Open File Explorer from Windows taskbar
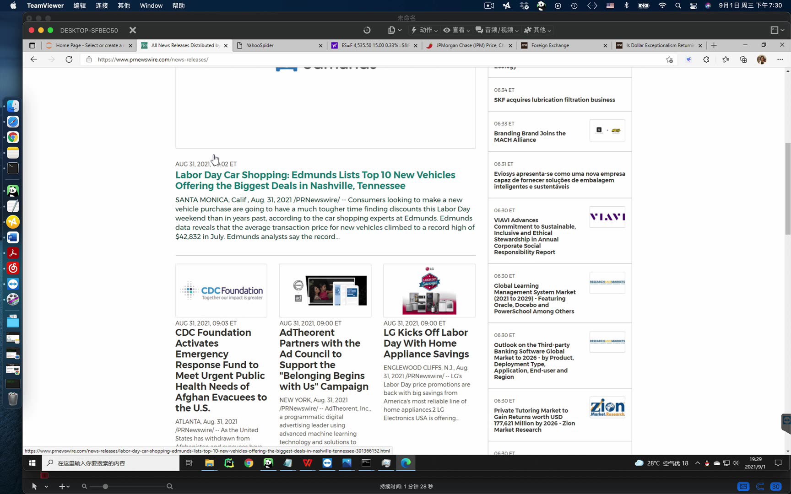Viewport: 791px width, 494px height. click(x=209, y=463)
